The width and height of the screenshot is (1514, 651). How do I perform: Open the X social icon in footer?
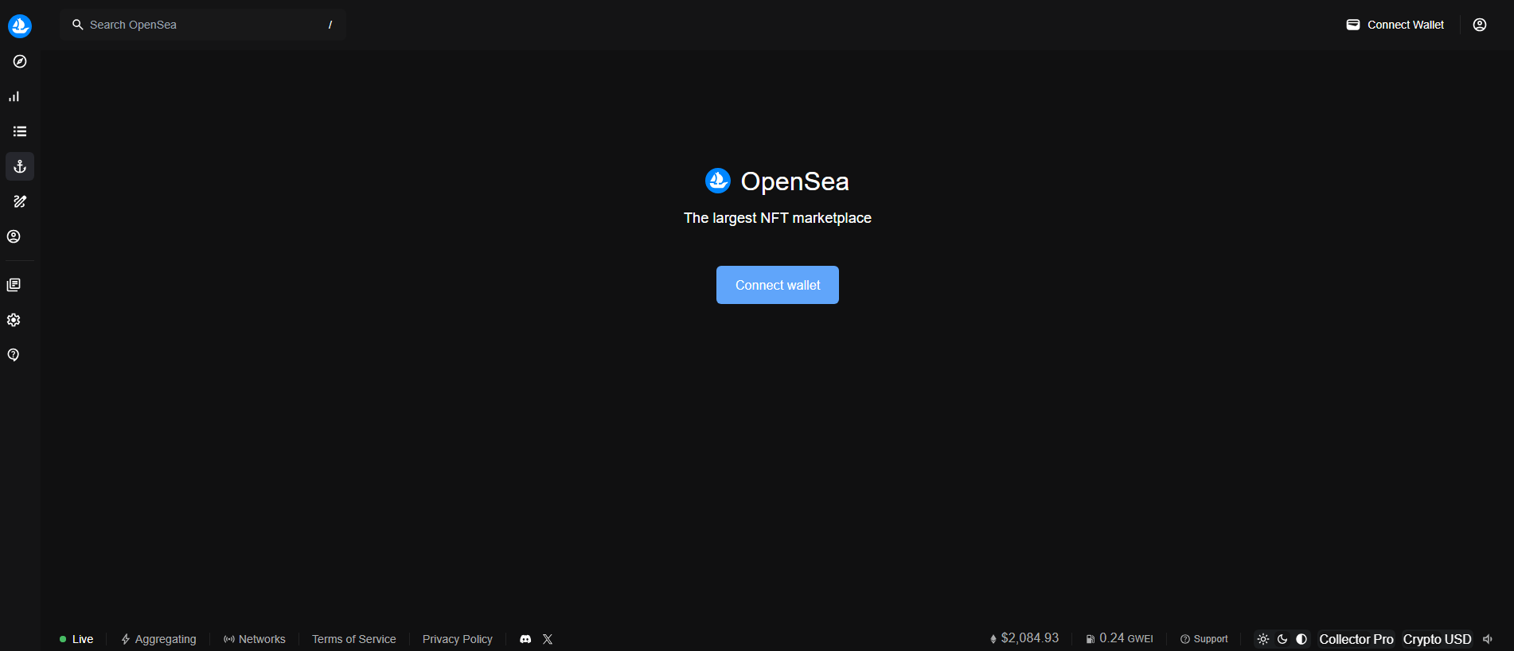(548, 639)
